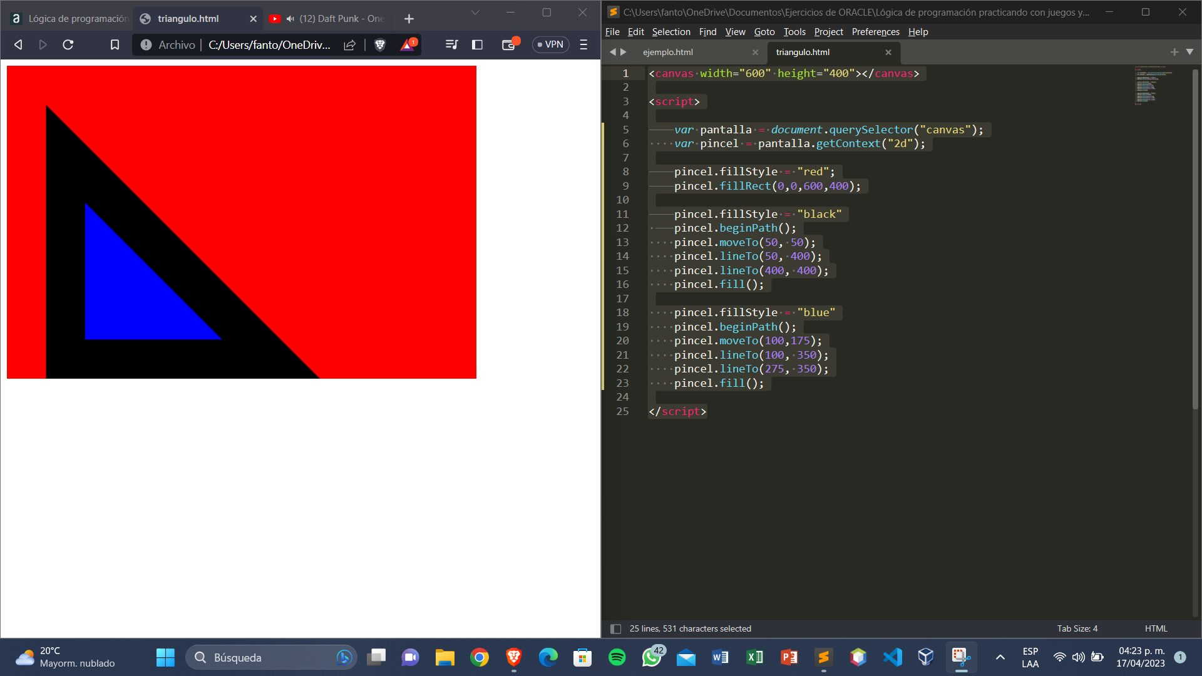Share this page via address bar icon
This screenshot has width=1202, height=676.
click(x=350, y=44)
